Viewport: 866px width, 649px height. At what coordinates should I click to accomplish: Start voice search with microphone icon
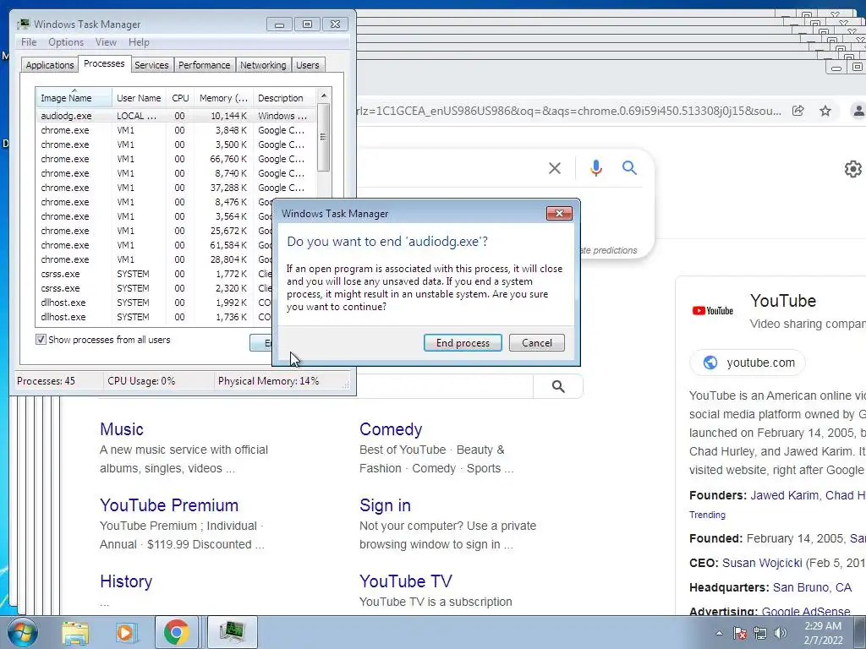[x=595, y=168]
